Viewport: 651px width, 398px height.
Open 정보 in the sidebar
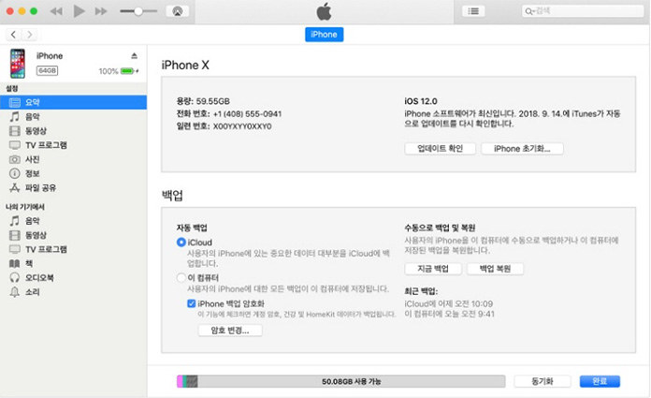pos(74,173)
